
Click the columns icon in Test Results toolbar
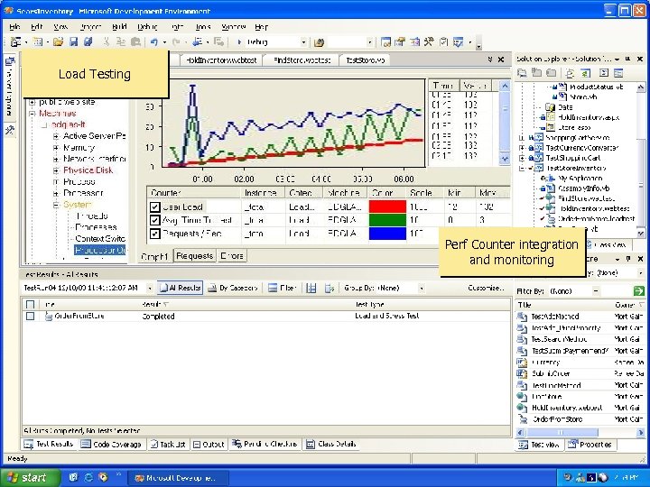tap(311, 288)
